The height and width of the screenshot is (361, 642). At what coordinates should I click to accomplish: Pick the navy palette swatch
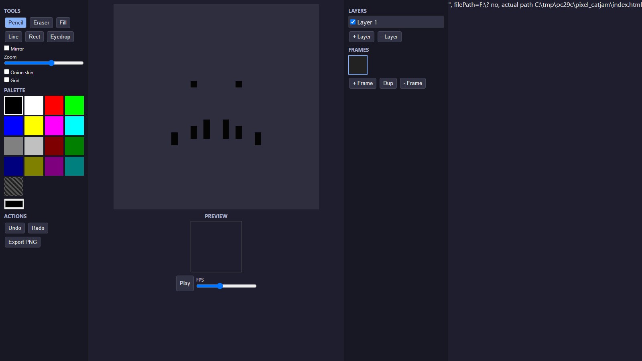(14, 166)
